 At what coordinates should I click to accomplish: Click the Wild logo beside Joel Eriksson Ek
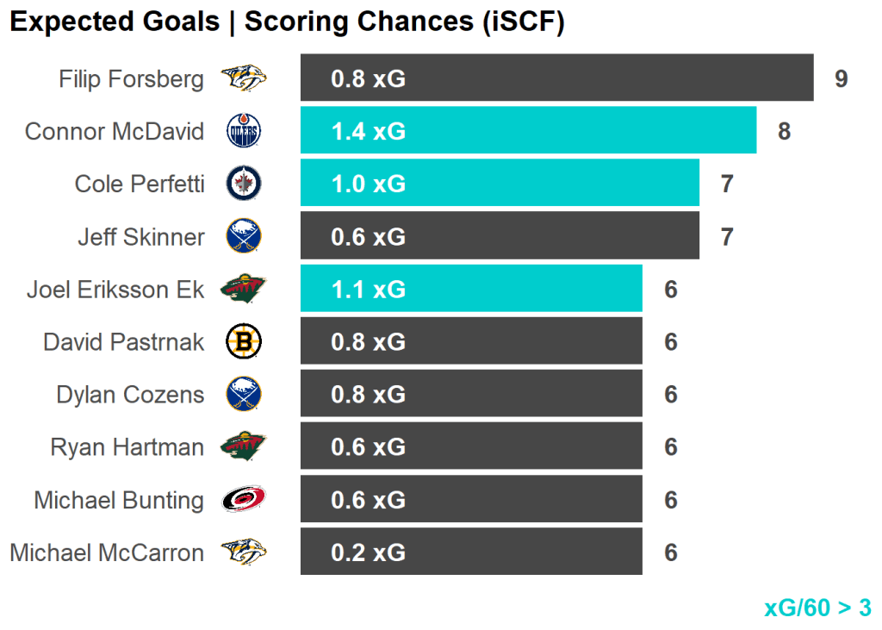coord(244,289)
